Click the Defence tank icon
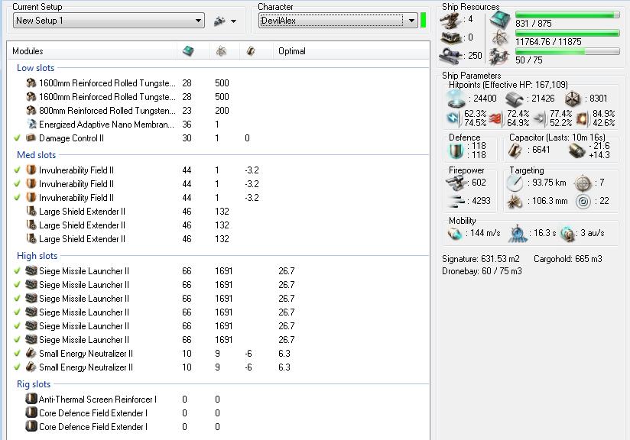This screenshot has height=440, width=630. pos(456,150)
